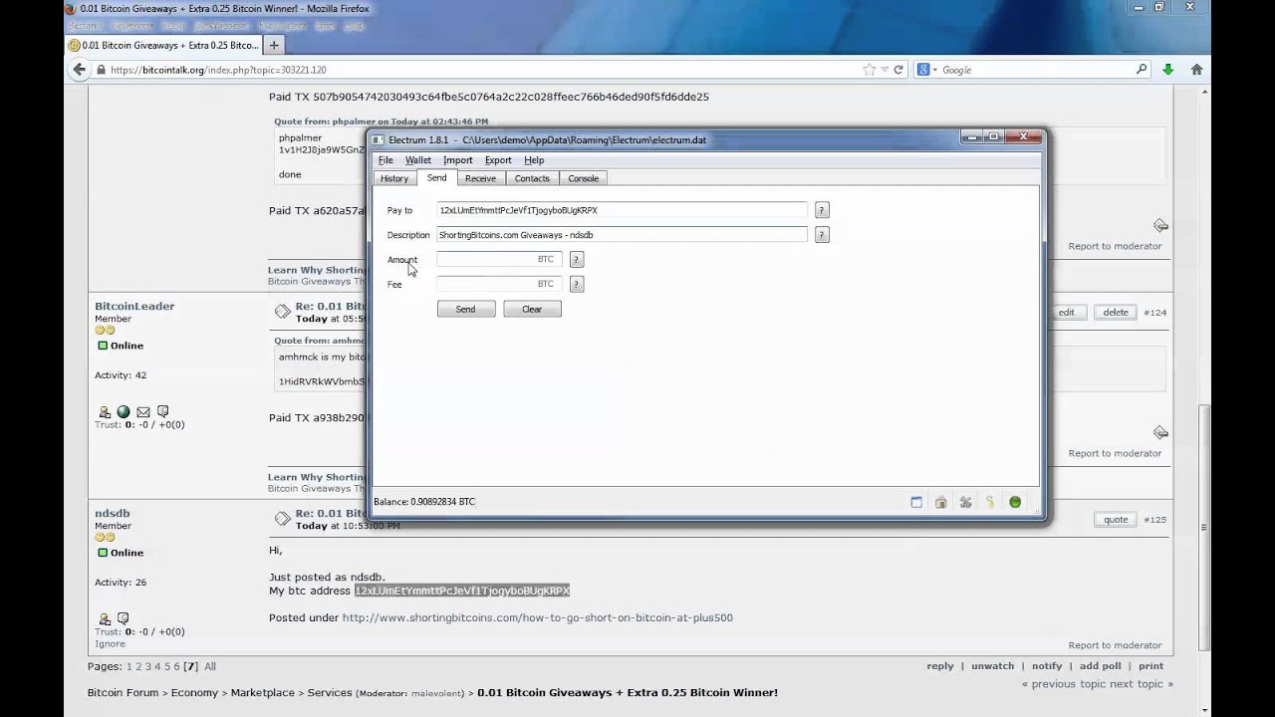Open Electrum File menu

click(x=385, y=160)
